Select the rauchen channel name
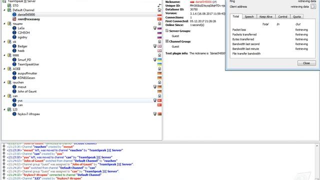The image size is (320, 180). point(18,82)
